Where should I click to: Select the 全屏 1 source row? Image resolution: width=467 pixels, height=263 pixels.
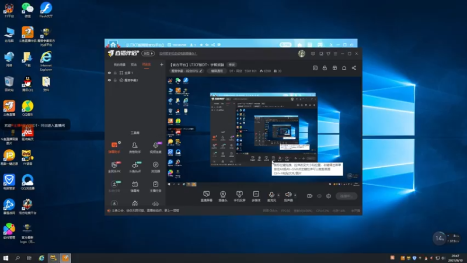pos(135,72)
